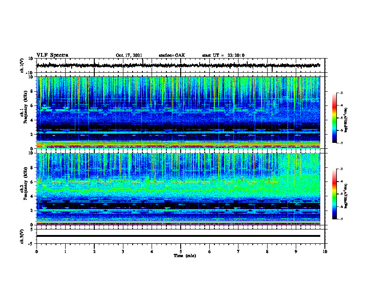The height and width of the screenshot is (282, 366).
Task: Click time axis tick label "6"
Action: point(210,252)
